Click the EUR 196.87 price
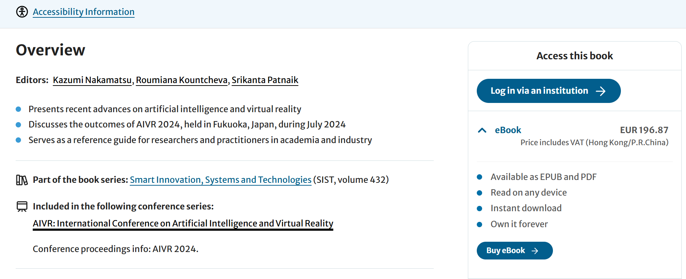Viewport: 686px width, 279px height. pos(644,130)
